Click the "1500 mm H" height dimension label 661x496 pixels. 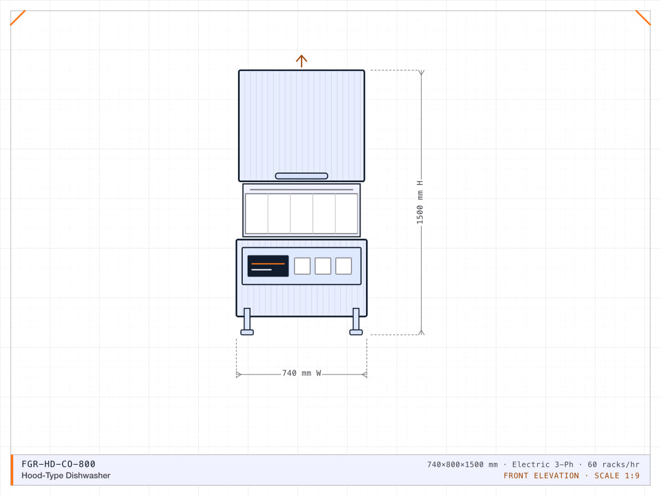pos(420,203)
